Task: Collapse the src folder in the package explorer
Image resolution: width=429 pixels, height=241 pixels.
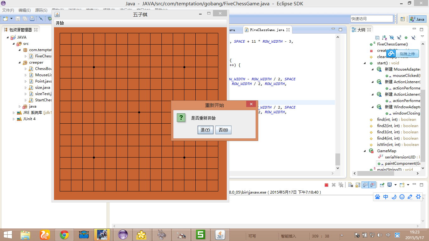Action: (13, 44)
